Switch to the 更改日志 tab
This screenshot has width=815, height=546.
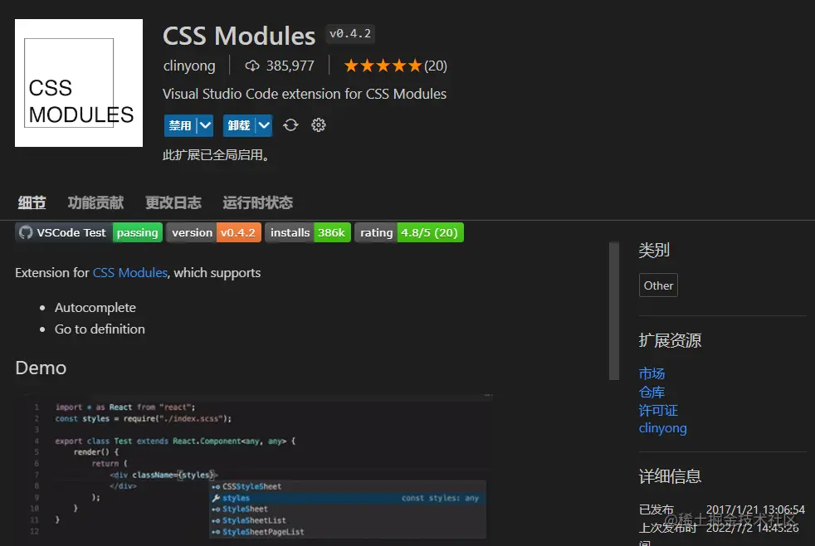[173, 202]
